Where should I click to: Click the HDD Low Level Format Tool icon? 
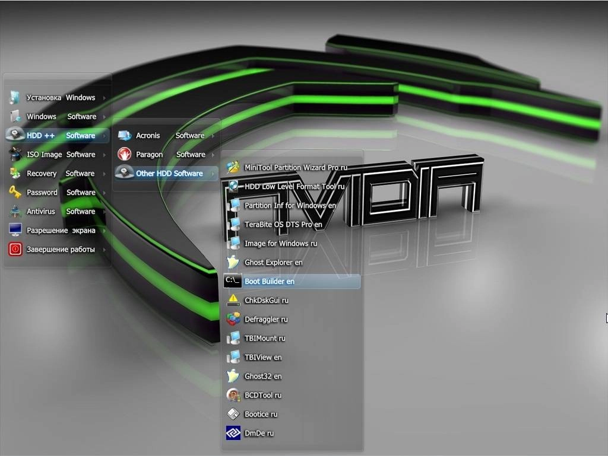[233, 186]
